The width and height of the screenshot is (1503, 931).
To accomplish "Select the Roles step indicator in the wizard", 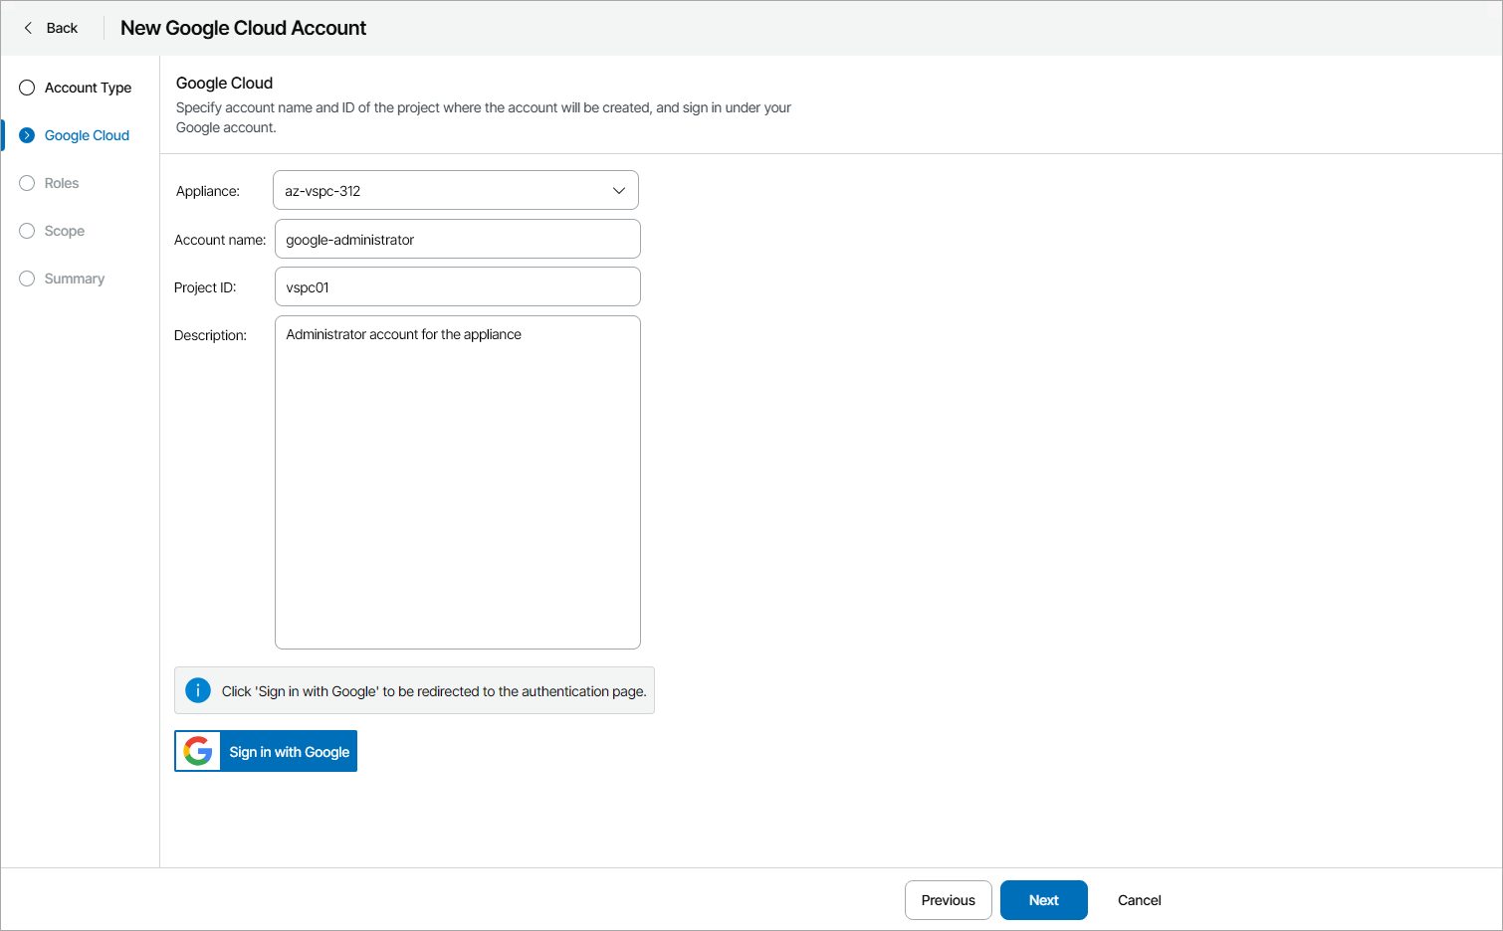I will click(x=26, y=183).
